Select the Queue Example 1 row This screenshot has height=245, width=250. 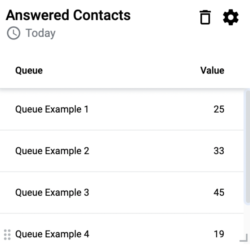(x=122, y=109)
